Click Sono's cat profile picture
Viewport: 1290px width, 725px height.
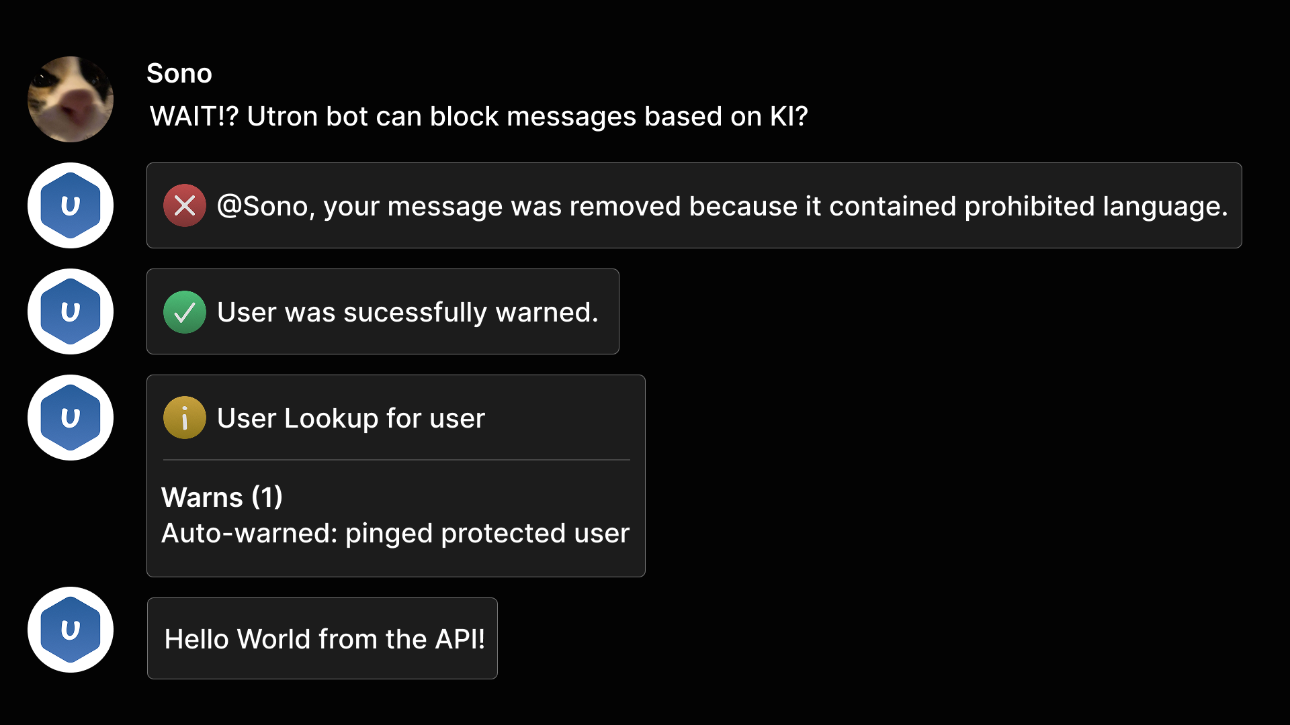pyautogui.click(x=71, y=99)
